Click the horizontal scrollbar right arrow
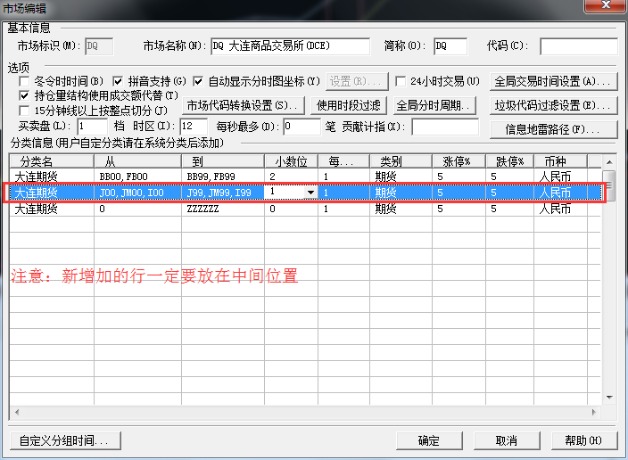The width and height of the screenshot is (628, 460). [594, 412]
